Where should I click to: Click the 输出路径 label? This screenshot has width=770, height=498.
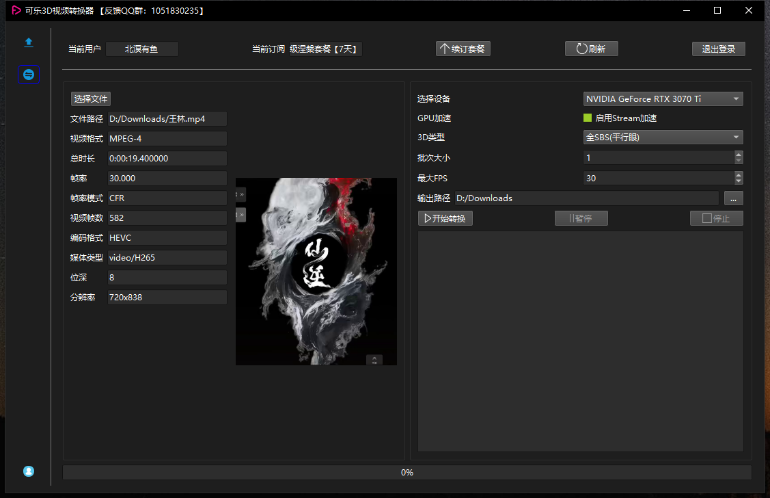[x=434, y=198]
